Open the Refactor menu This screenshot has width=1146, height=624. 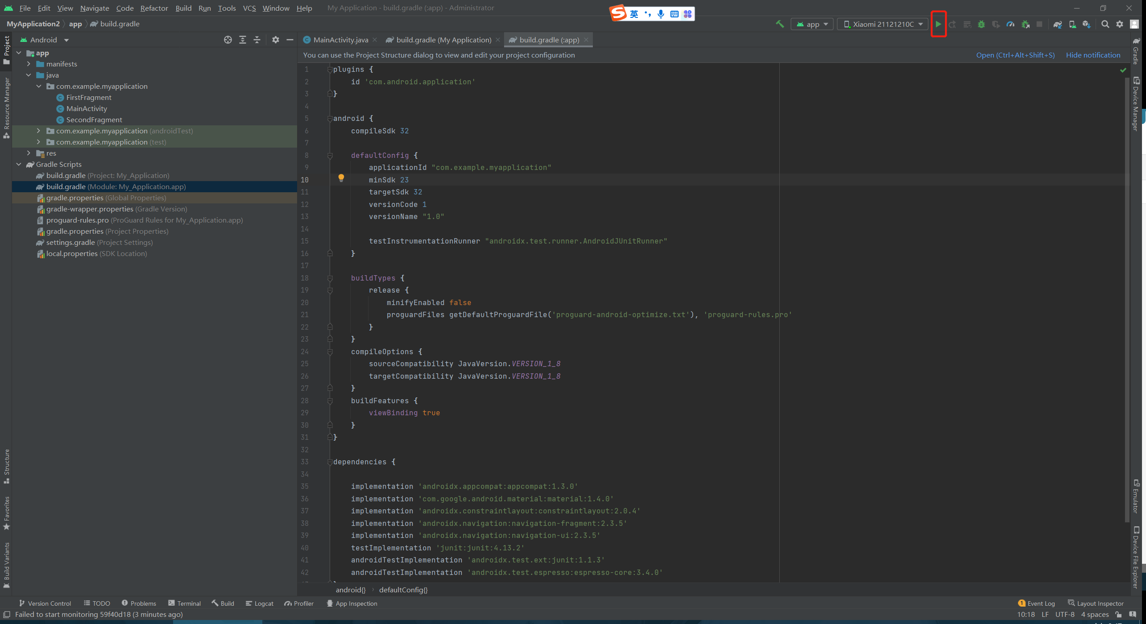(x=154, y=8)
